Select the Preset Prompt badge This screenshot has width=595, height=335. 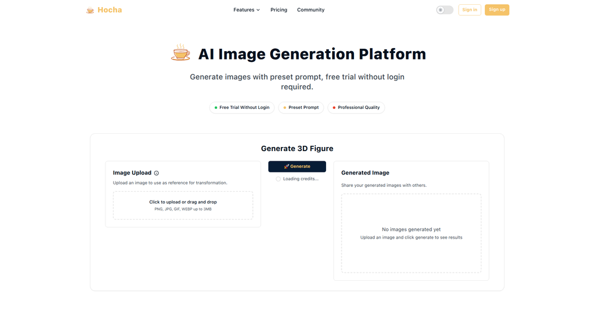click(x=301, y=107)
